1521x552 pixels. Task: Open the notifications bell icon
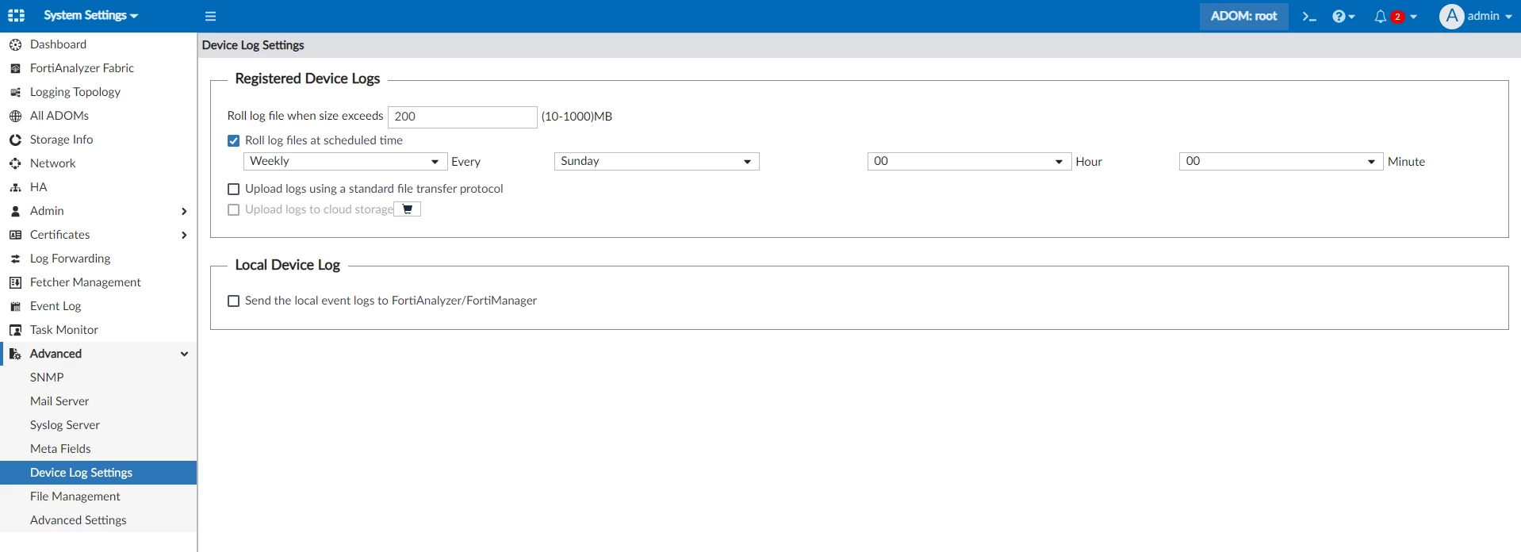tap(1381, 16)
